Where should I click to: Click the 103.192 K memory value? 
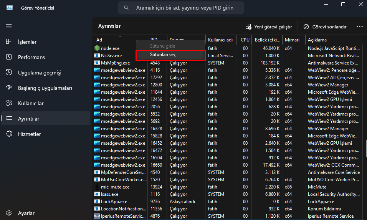pyautogui.click(x=270, y=63)
